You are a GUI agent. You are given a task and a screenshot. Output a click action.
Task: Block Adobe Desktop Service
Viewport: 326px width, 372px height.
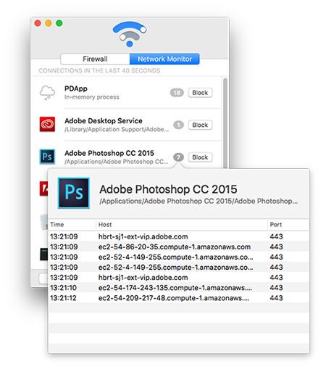[200, 125]
